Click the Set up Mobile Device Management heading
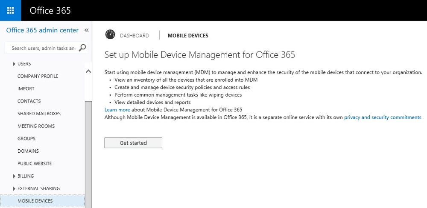The image size is (427, 208). point(199,55)
